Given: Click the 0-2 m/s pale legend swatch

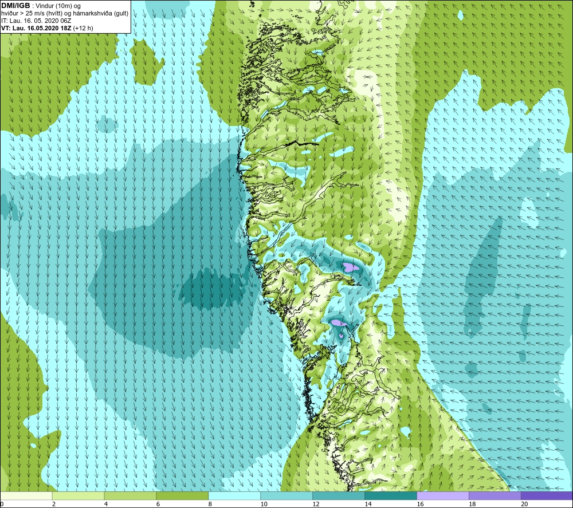Looking at the screenshot, I should tap(26, 495).
